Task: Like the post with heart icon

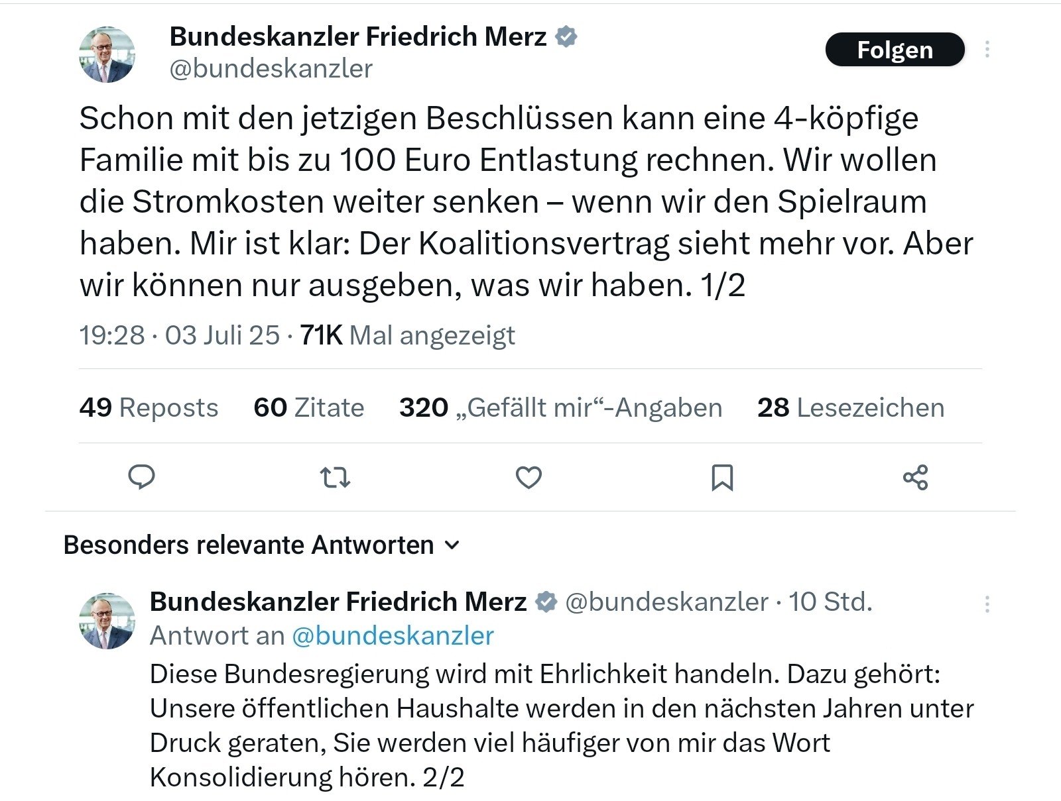Action: coord(529,477)
